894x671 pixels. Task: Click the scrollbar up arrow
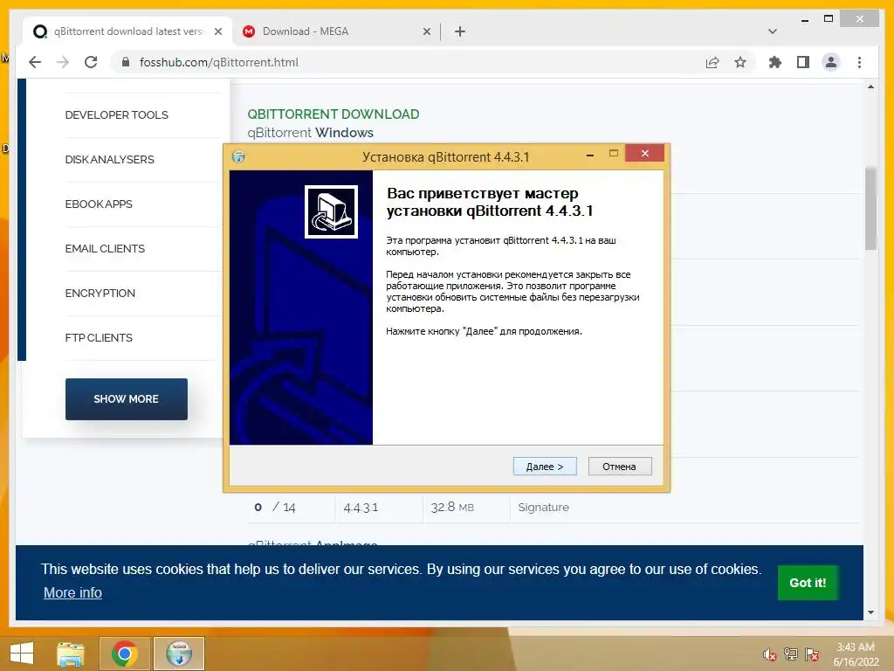pos(870,86)
